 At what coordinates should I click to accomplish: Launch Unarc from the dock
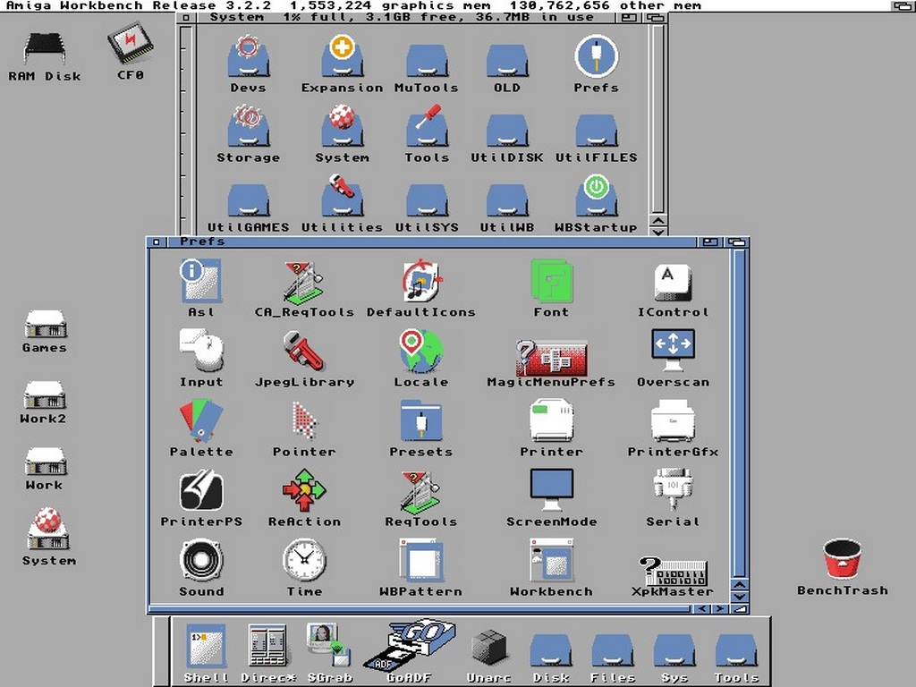coord(488,648)
